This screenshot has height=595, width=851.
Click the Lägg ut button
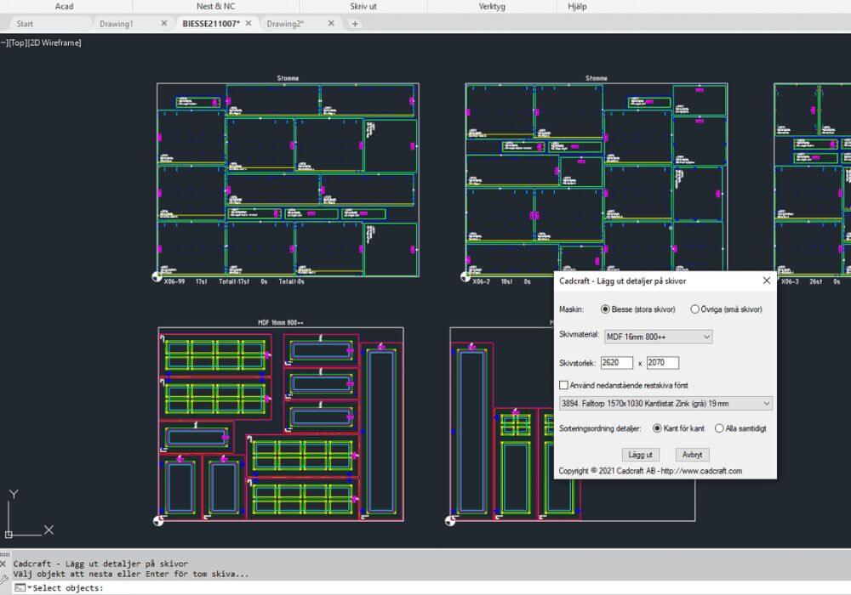(640, 455)
